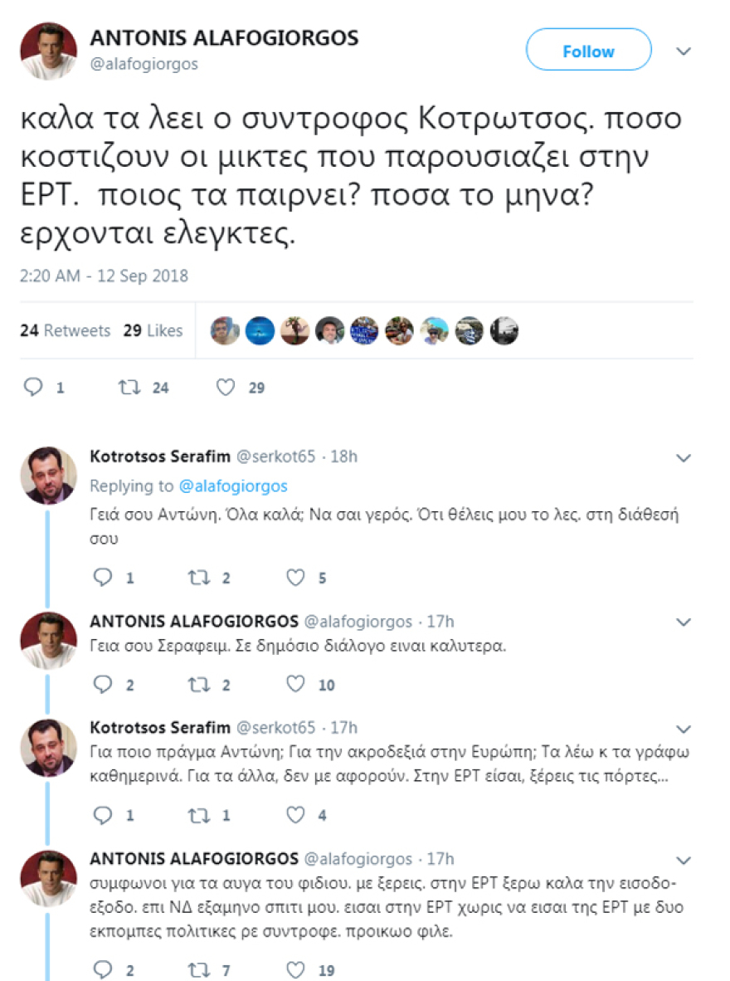Image resolution: width=730 pixels, height=981 pixels.
Task: Open options for Kotrotsos Serafim's first reply
Action: pyautogui.click(x=684, y=457)
